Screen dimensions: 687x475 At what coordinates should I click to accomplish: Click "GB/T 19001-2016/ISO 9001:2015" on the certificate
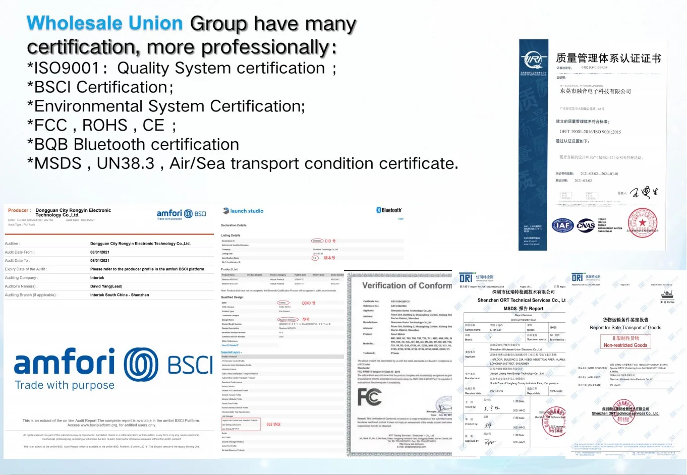[x=590, y=132]
